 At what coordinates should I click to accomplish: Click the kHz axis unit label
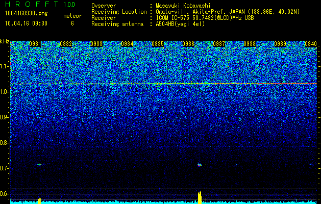tap(5, 41)
